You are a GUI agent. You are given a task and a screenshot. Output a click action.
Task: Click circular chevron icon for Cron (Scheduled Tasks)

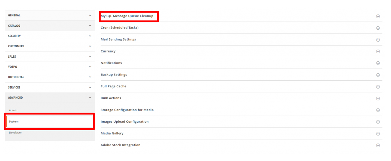(x=378, y=28)
